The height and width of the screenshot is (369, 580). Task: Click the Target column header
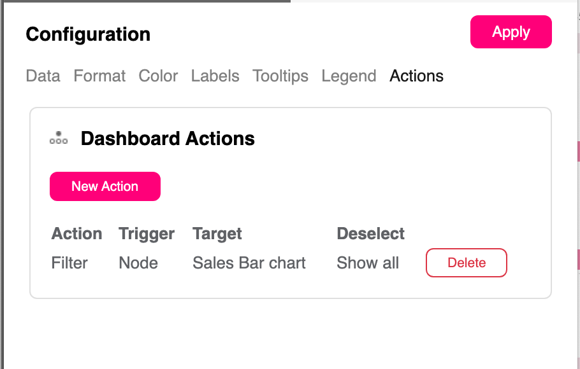click(x=217, y=233)
